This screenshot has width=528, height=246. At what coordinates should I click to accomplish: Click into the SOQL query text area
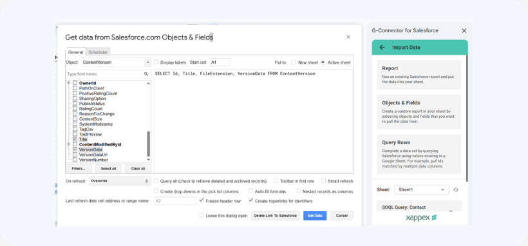coord(253,121)
